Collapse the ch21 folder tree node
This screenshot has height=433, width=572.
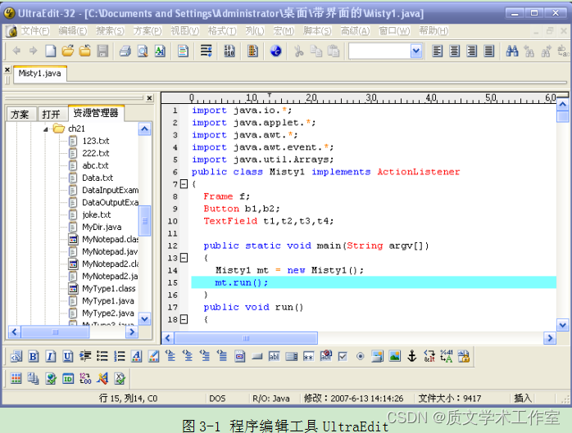(46, 129)
